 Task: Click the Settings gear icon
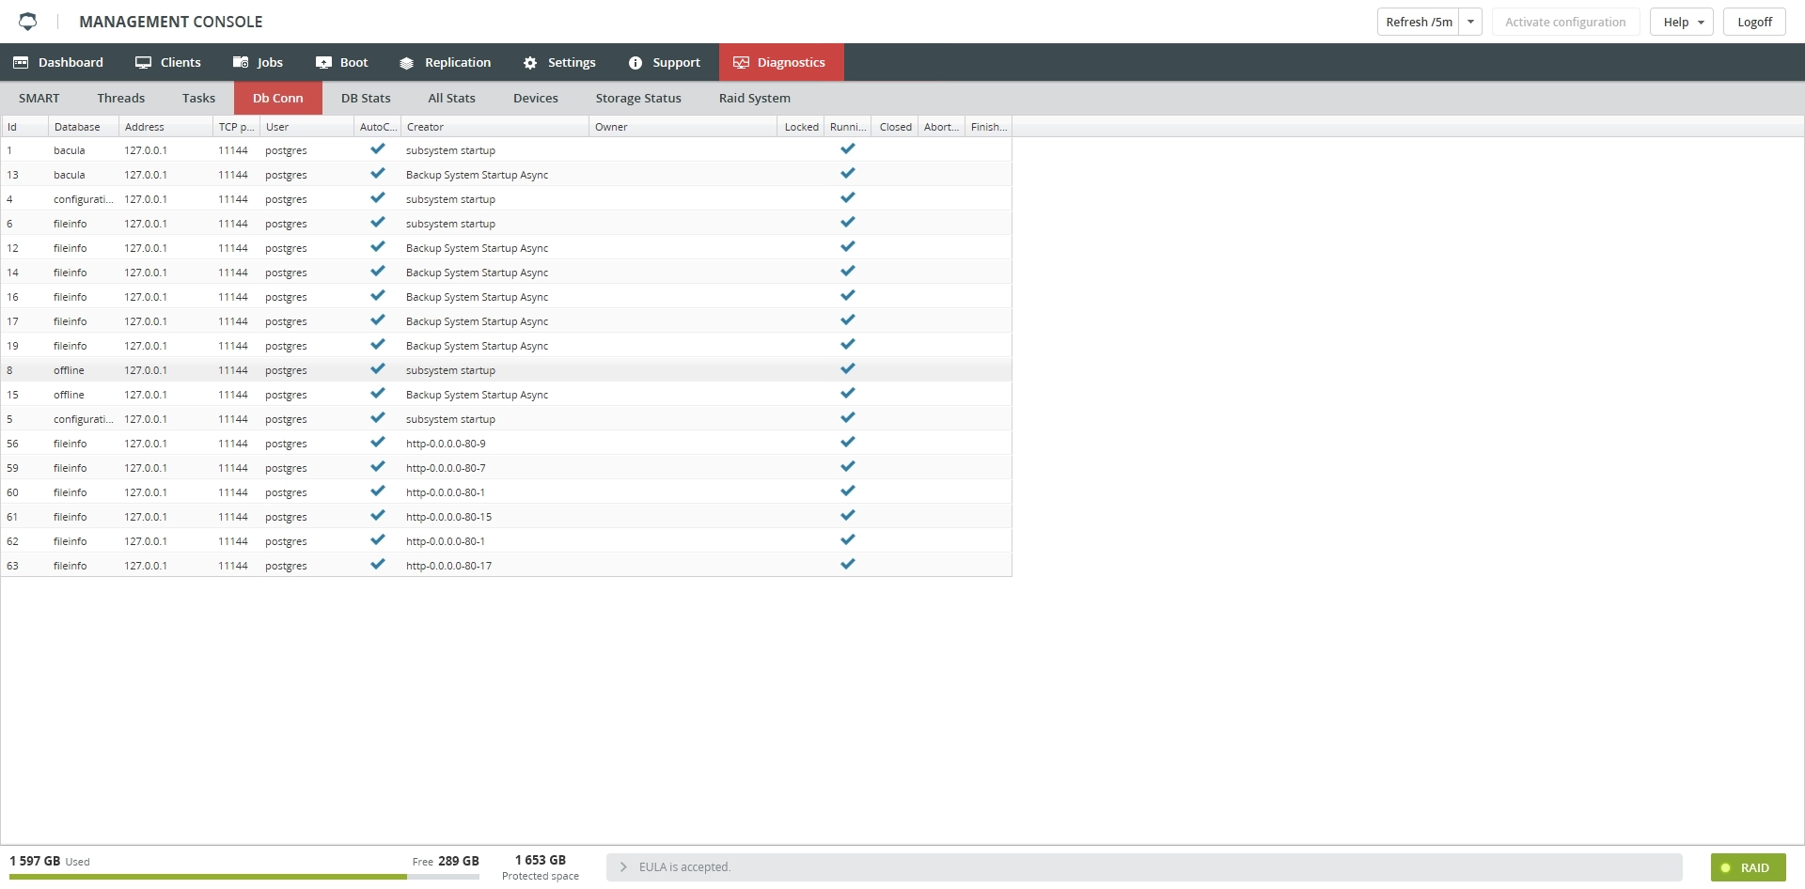click(530, 63)
